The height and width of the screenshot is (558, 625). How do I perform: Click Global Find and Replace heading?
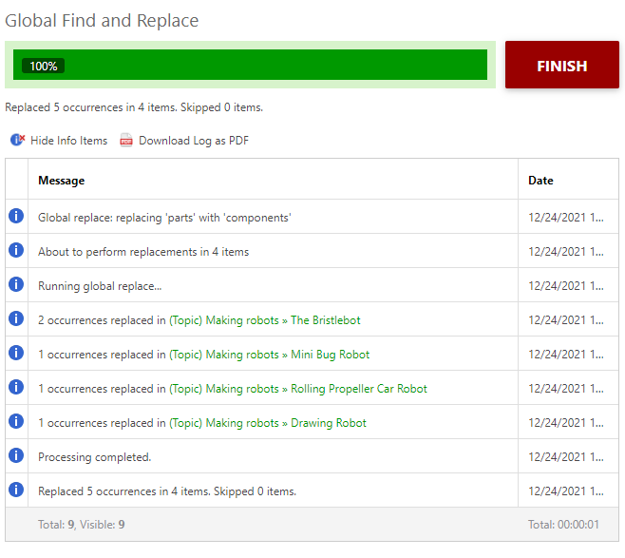[102, 21]
